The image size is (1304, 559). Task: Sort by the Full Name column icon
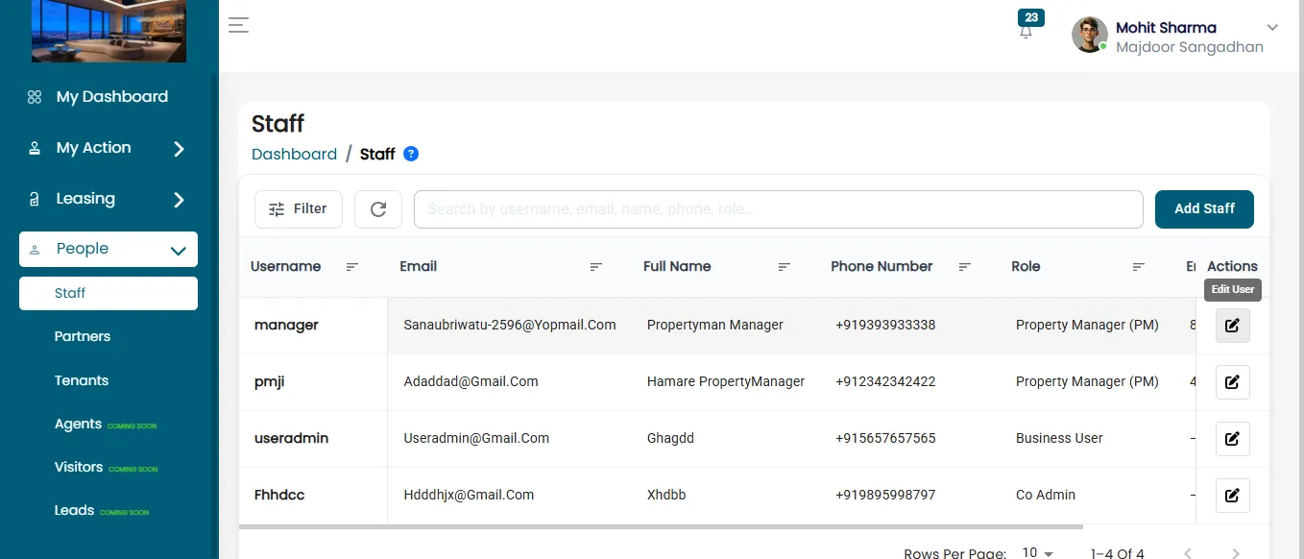click(x=785, y=267)
